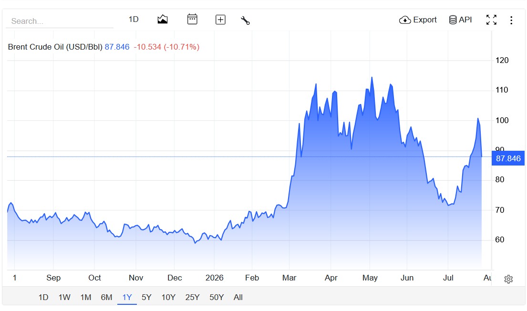Click the 87.846 current price label
Screen dimensions: 527x311
[x=508, y=158]
